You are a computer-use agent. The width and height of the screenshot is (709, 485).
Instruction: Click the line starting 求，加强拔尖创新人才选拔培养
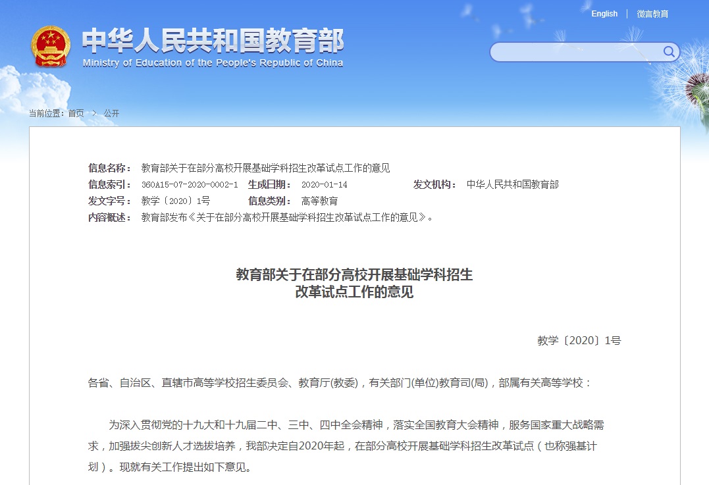[342, 446]
